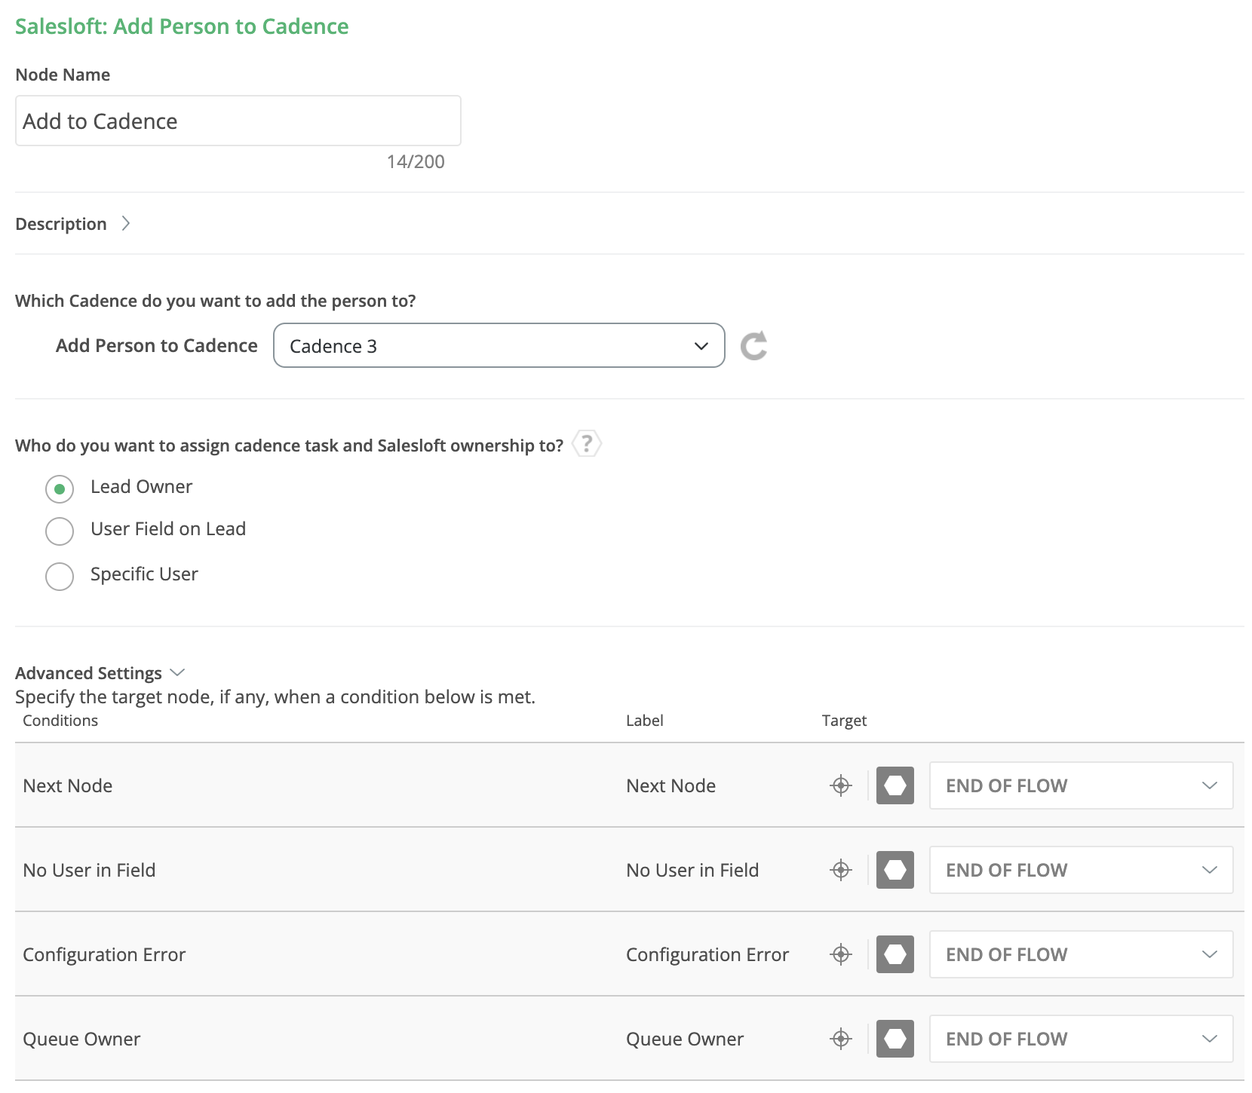Open Configuration Error target dropdown

(x=1082, y=954)
